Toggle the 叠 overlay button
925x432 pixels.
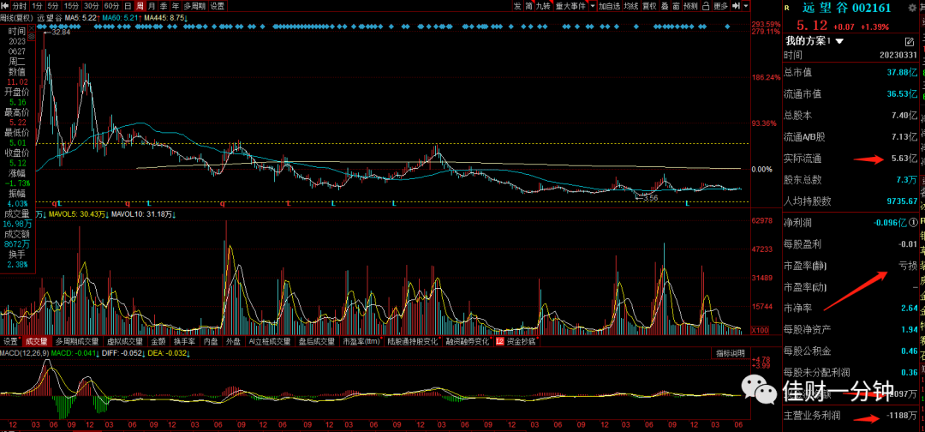coord(665,6)
